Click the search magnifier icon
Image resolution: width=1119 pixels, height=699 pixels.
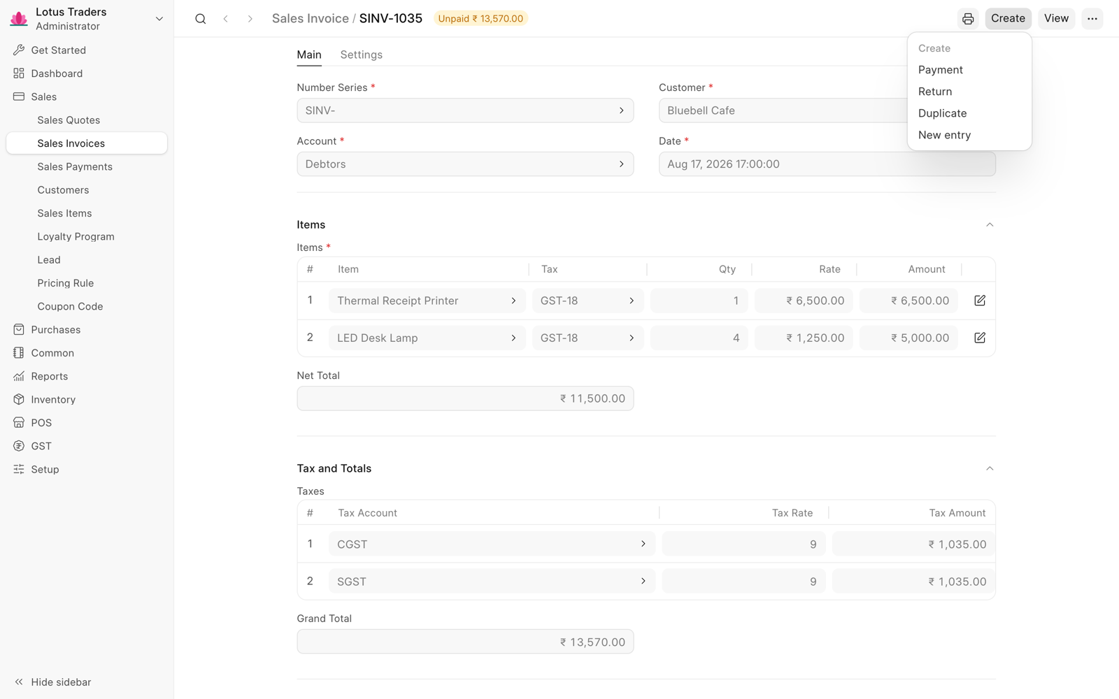tap(201, 19)
